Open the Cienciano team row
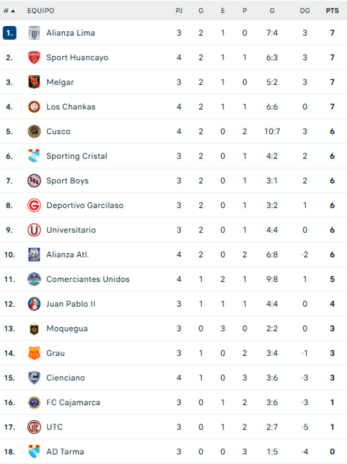Viewport: 347px width, 464px height. (x=173, y=378)
